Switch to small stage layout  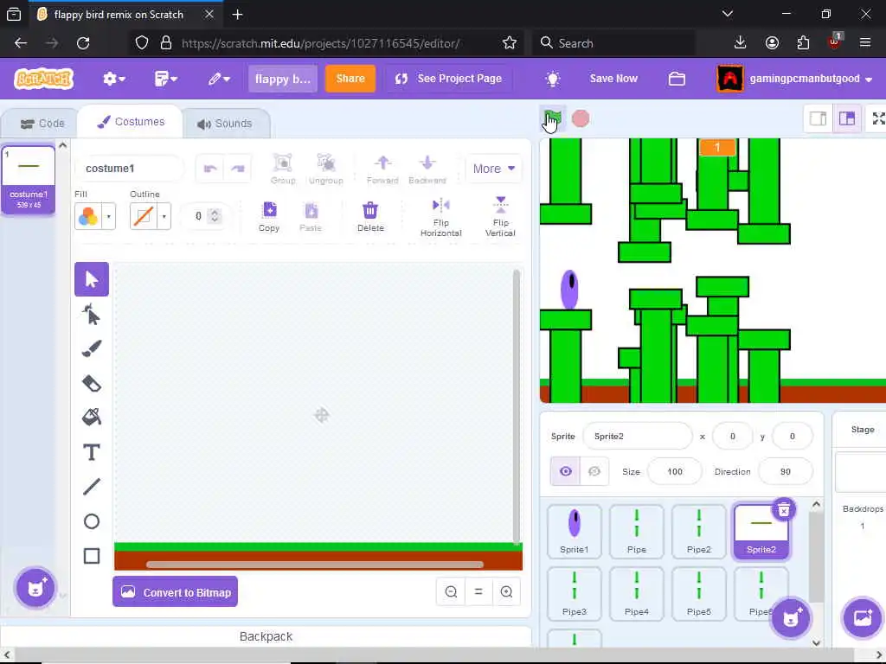tap(818, 118)
